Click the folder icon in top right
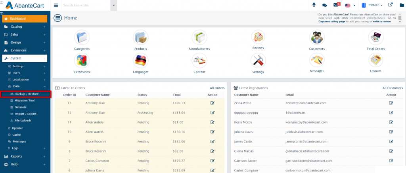This screenshot has width=406, height=173. tap(402, 5)
